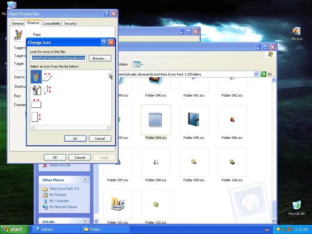This screenshot has width=312, height=234.
Task: Switch to the Shortcut tab
Action: point(33,23)
